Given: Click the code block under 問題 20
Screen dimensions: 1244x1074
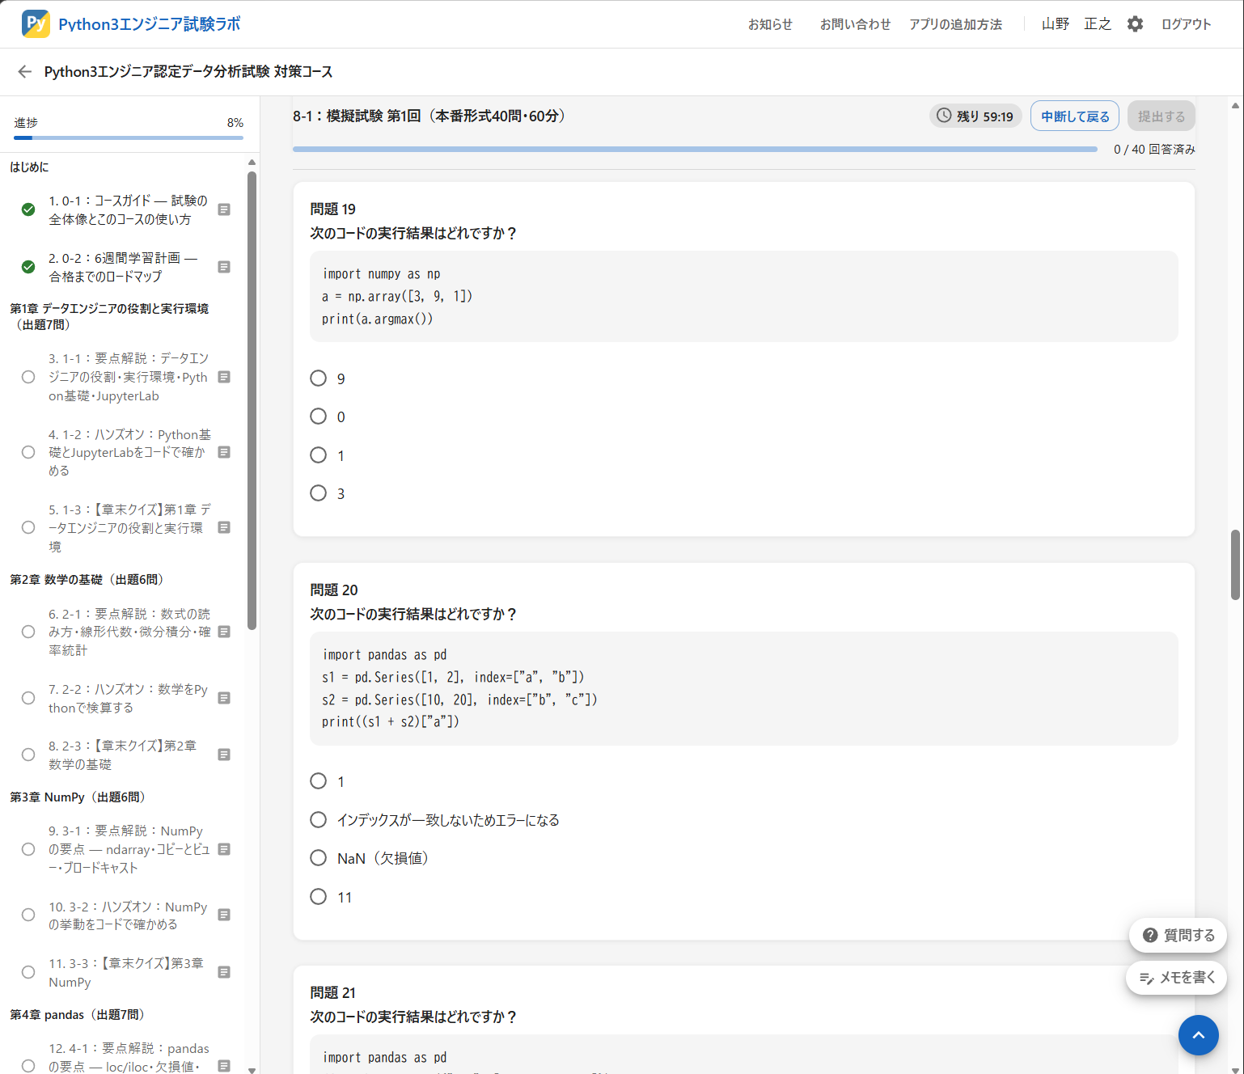Looking at the screenshot, I should [x=743, y=688].
